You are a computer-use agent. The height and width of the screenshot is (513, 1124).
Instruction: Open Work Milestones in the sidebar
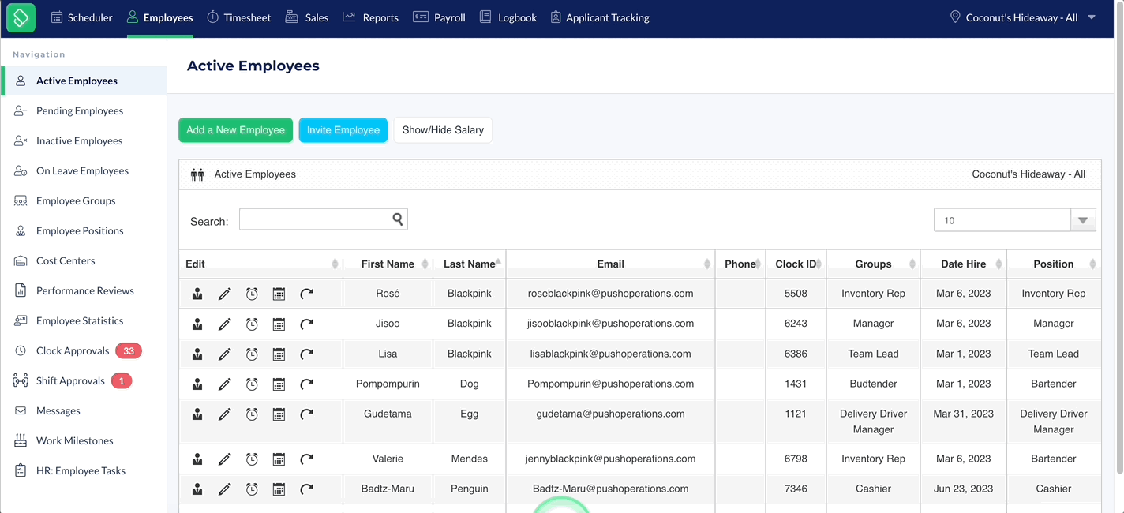75,440
